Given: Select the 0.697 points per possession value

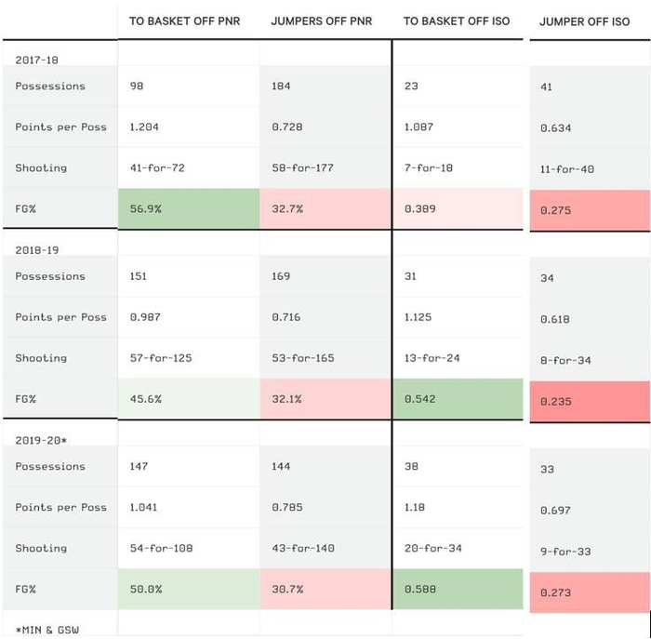Looking at the screenshot, I should click(555, 511).
